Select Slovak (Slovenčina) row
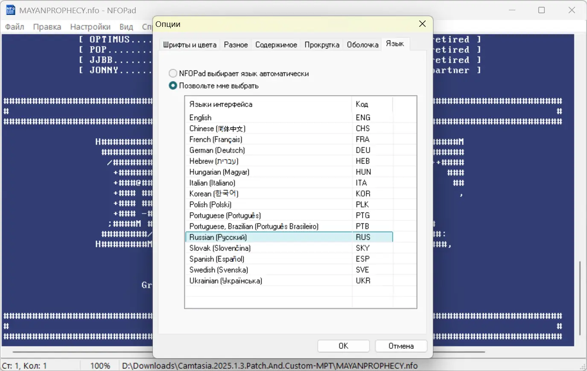This screenshot has height=371, width=587. 289,248
